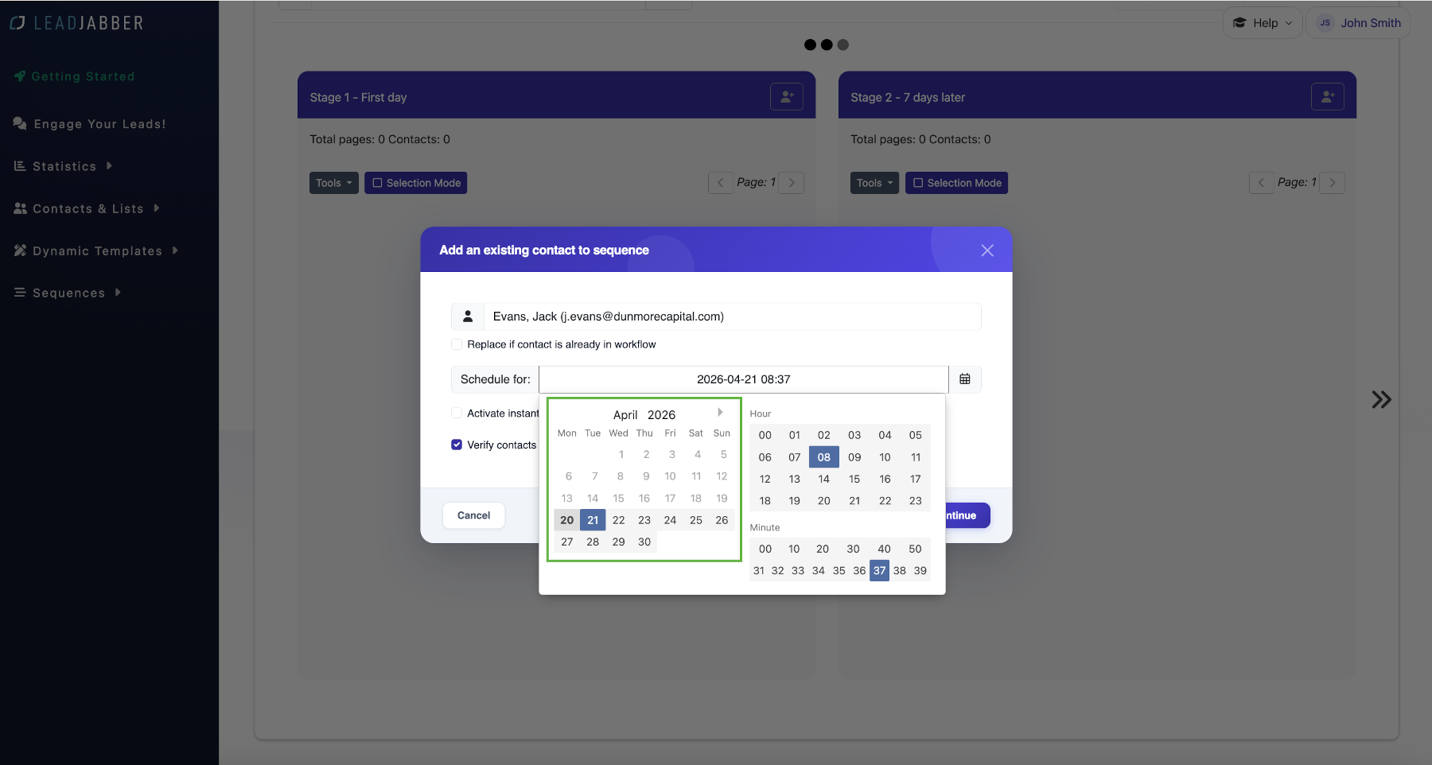Open Tools dropdown in Stage 2

tap(875, 183)
